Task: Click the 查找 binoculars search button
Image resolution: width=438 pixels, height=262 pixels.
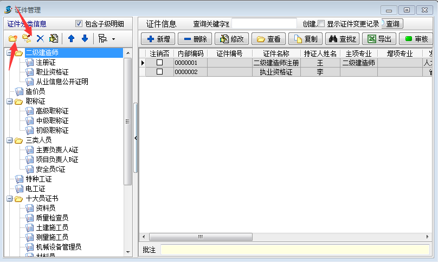Action: pyautogui.click(x=342, y=39)
